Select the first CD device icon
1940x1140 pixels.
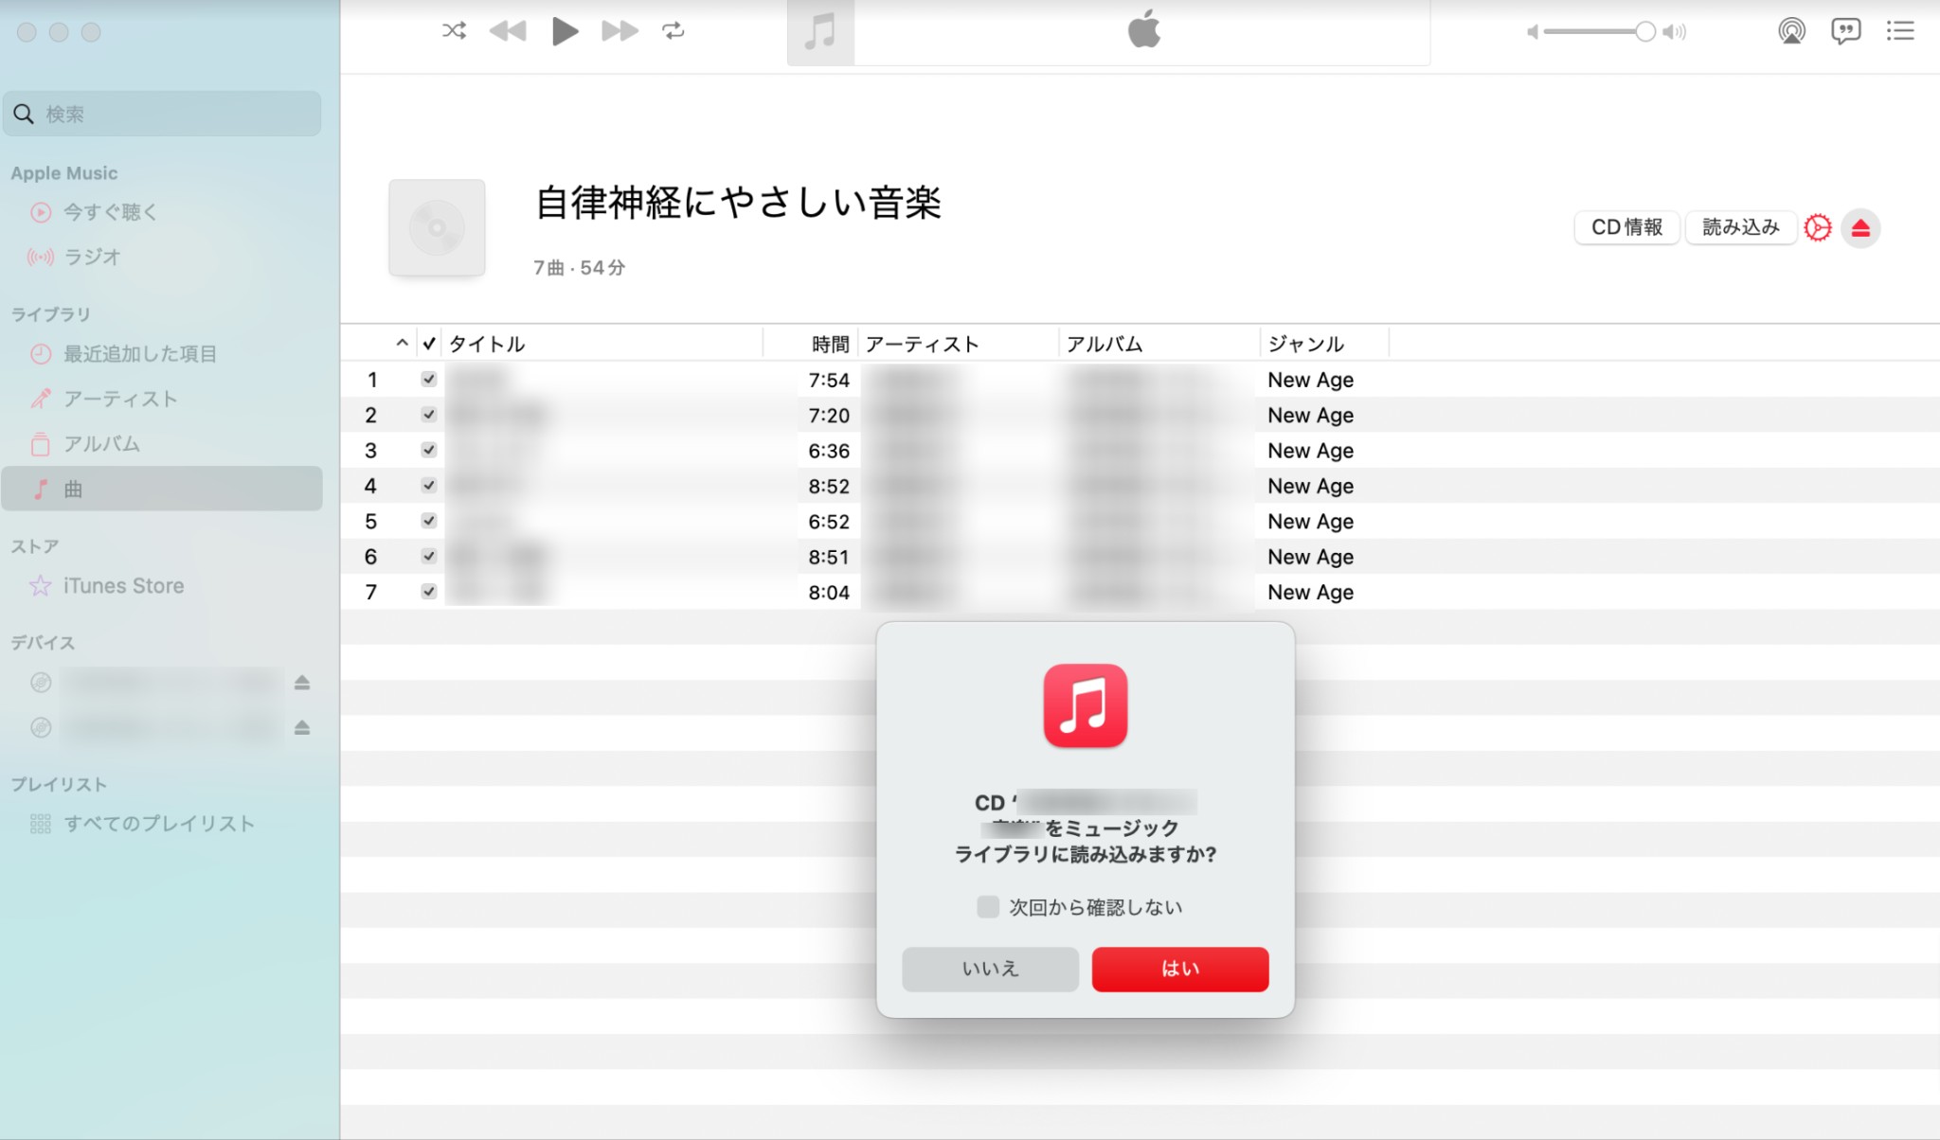pos(41,682)
